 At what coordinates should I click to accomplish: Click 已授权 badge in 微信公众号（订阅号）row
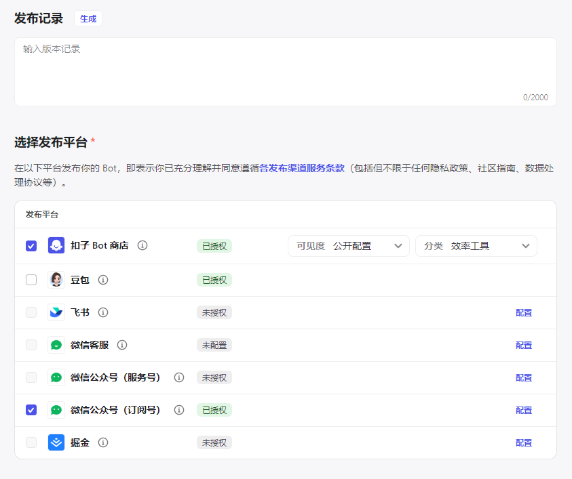point(214,410)
